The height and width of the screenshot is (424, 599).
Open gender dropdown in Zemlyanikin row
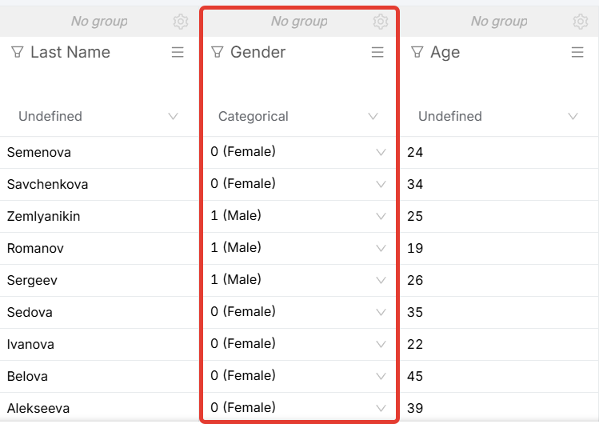pyautogui.click(x=381, y=216)
